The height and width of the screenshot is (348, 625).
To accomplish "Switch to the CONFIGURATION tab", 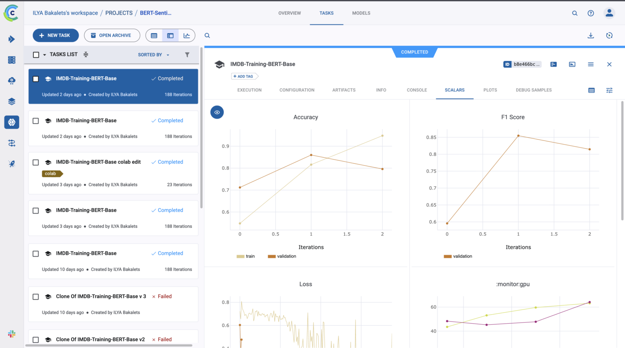I will pos(297,90).
